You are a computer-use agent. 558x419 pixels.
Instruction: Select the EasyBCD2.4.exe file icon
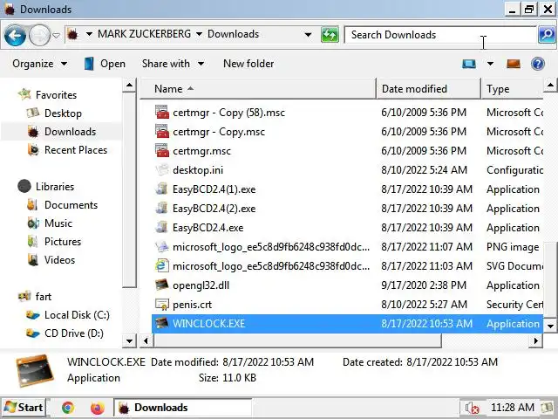[x=161, y=227]
